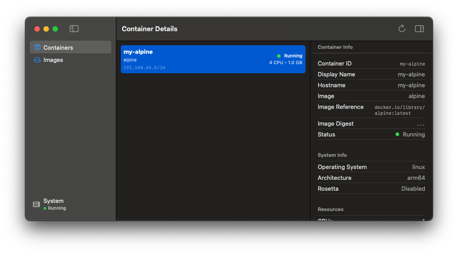Click the Containers cube icon

(37, 47)
